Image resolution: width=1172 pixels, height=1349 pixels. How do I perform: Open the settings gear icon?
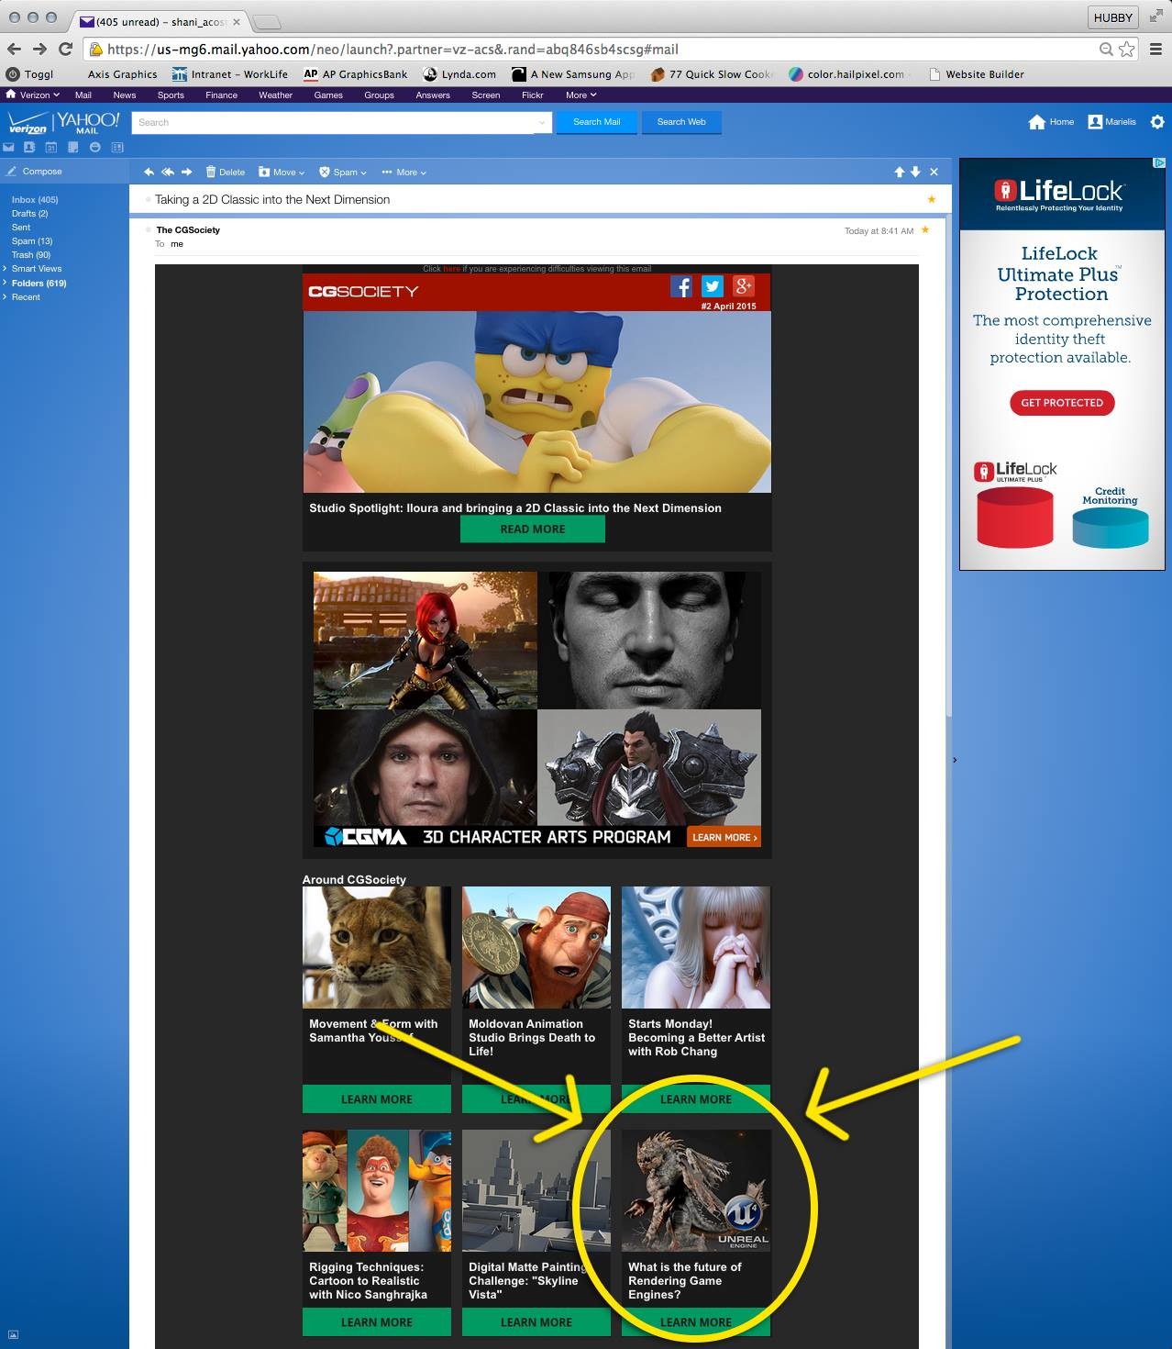(x=1157, y=122)
